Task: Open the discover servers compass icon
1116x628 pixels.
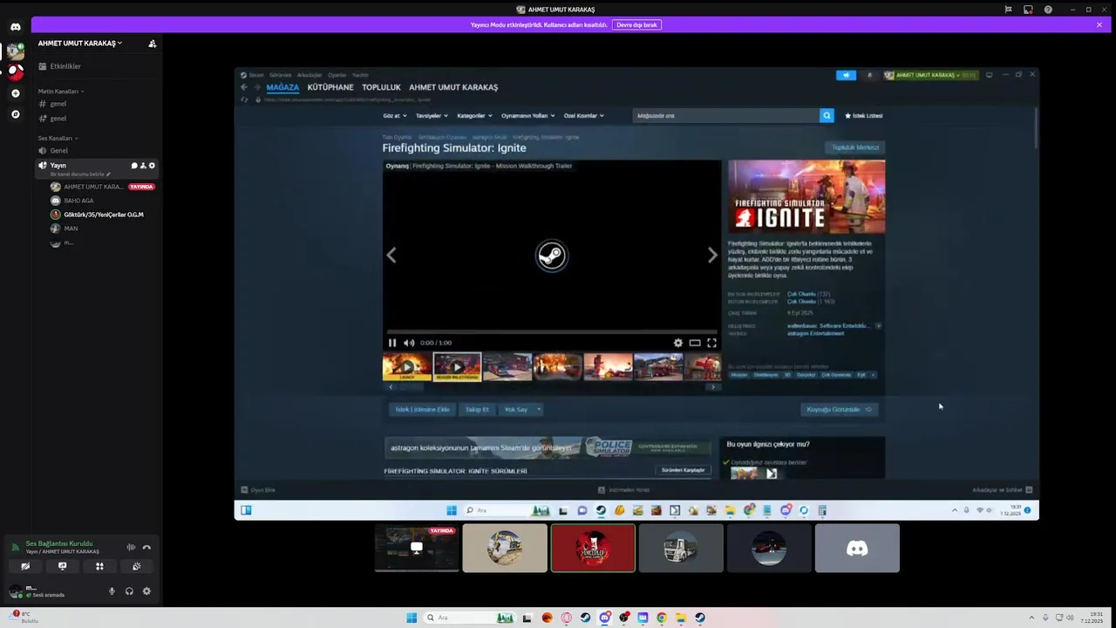Action: pyautogui.click(x=15, y=114)
